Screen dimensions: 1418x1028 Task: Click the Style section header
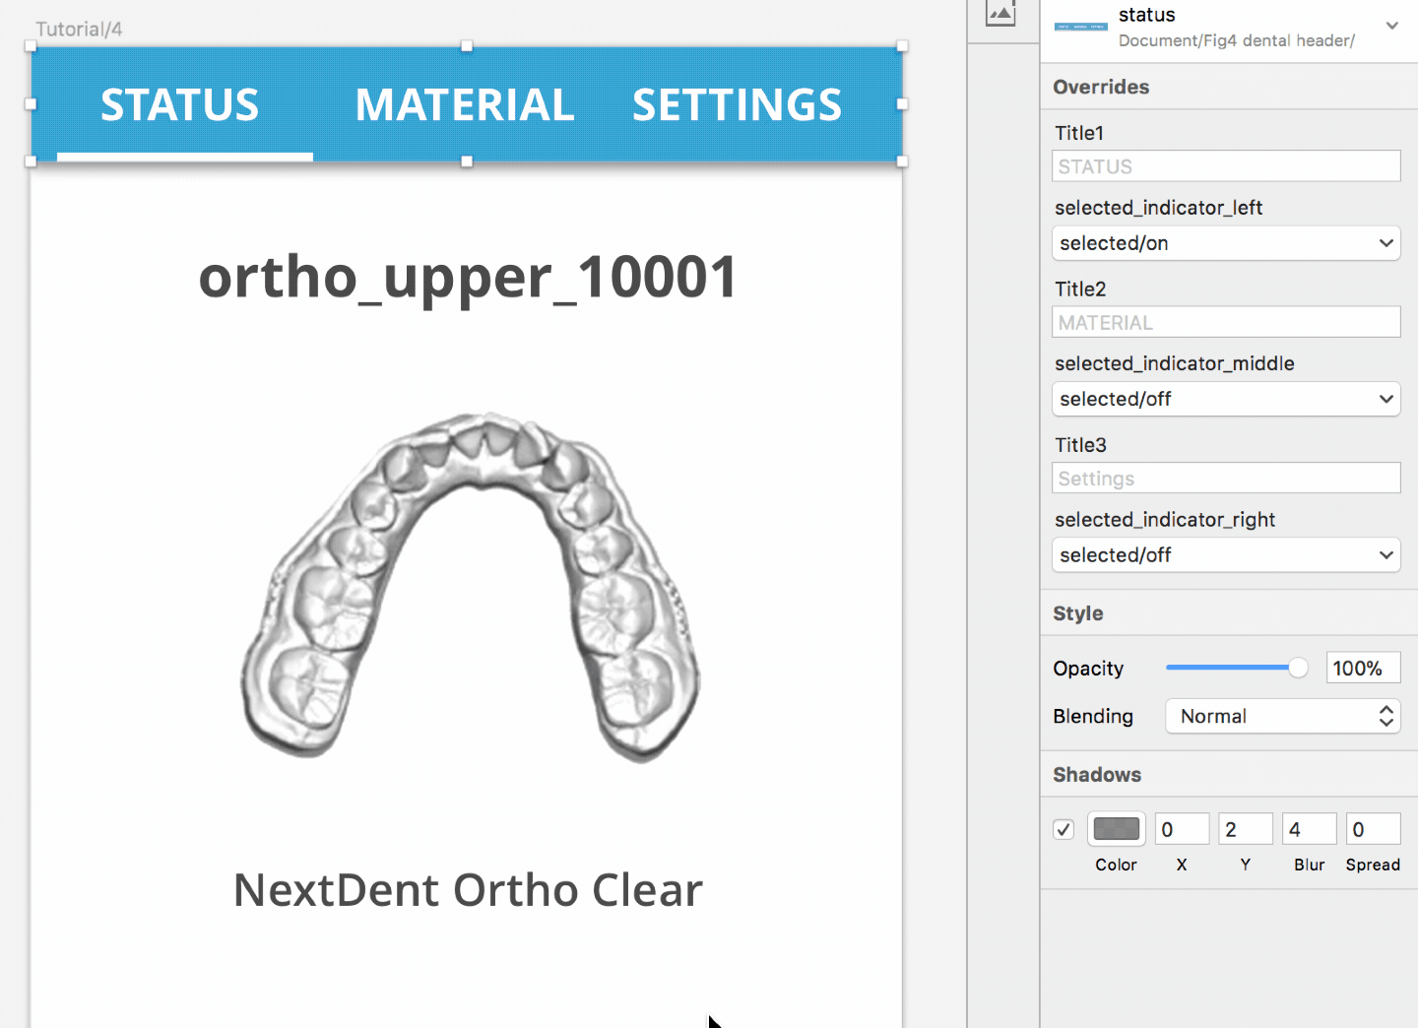tap(1078, 613)
